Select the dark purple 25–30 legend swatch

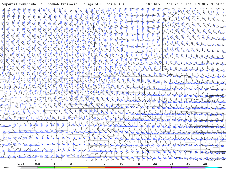180,168
